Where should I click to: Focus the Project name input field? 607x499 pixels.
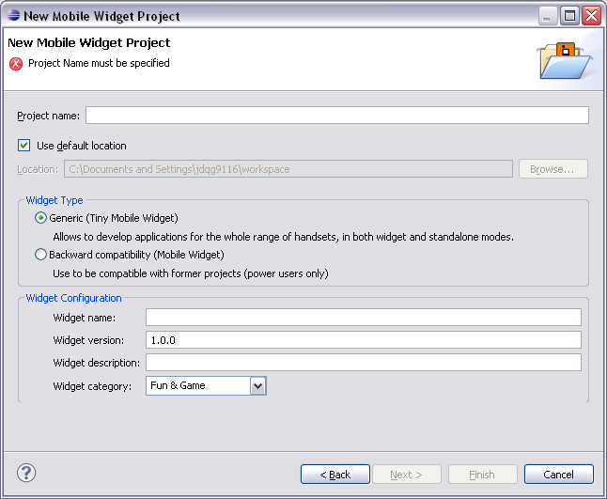[337, 116]
